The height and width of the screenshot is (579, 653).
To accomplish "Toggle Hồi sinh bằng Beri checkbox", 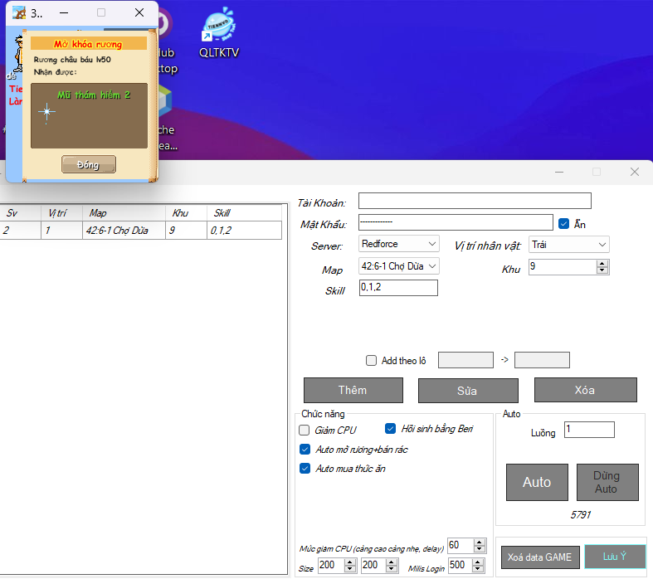I will [x=391, y=429].
